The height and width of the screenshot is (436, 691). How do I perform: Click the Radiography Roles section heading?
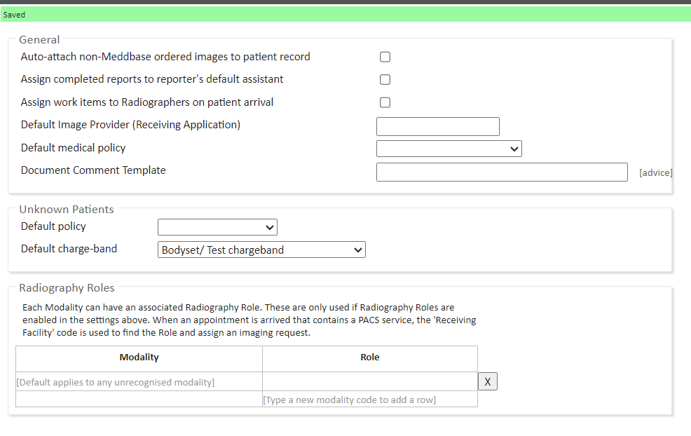pos(67,287)
